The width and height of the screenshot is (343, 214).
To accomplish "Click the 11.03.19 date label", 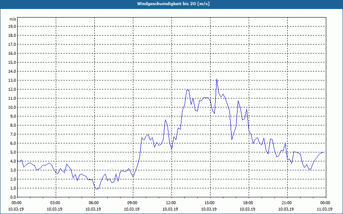I will coord(325,209).
